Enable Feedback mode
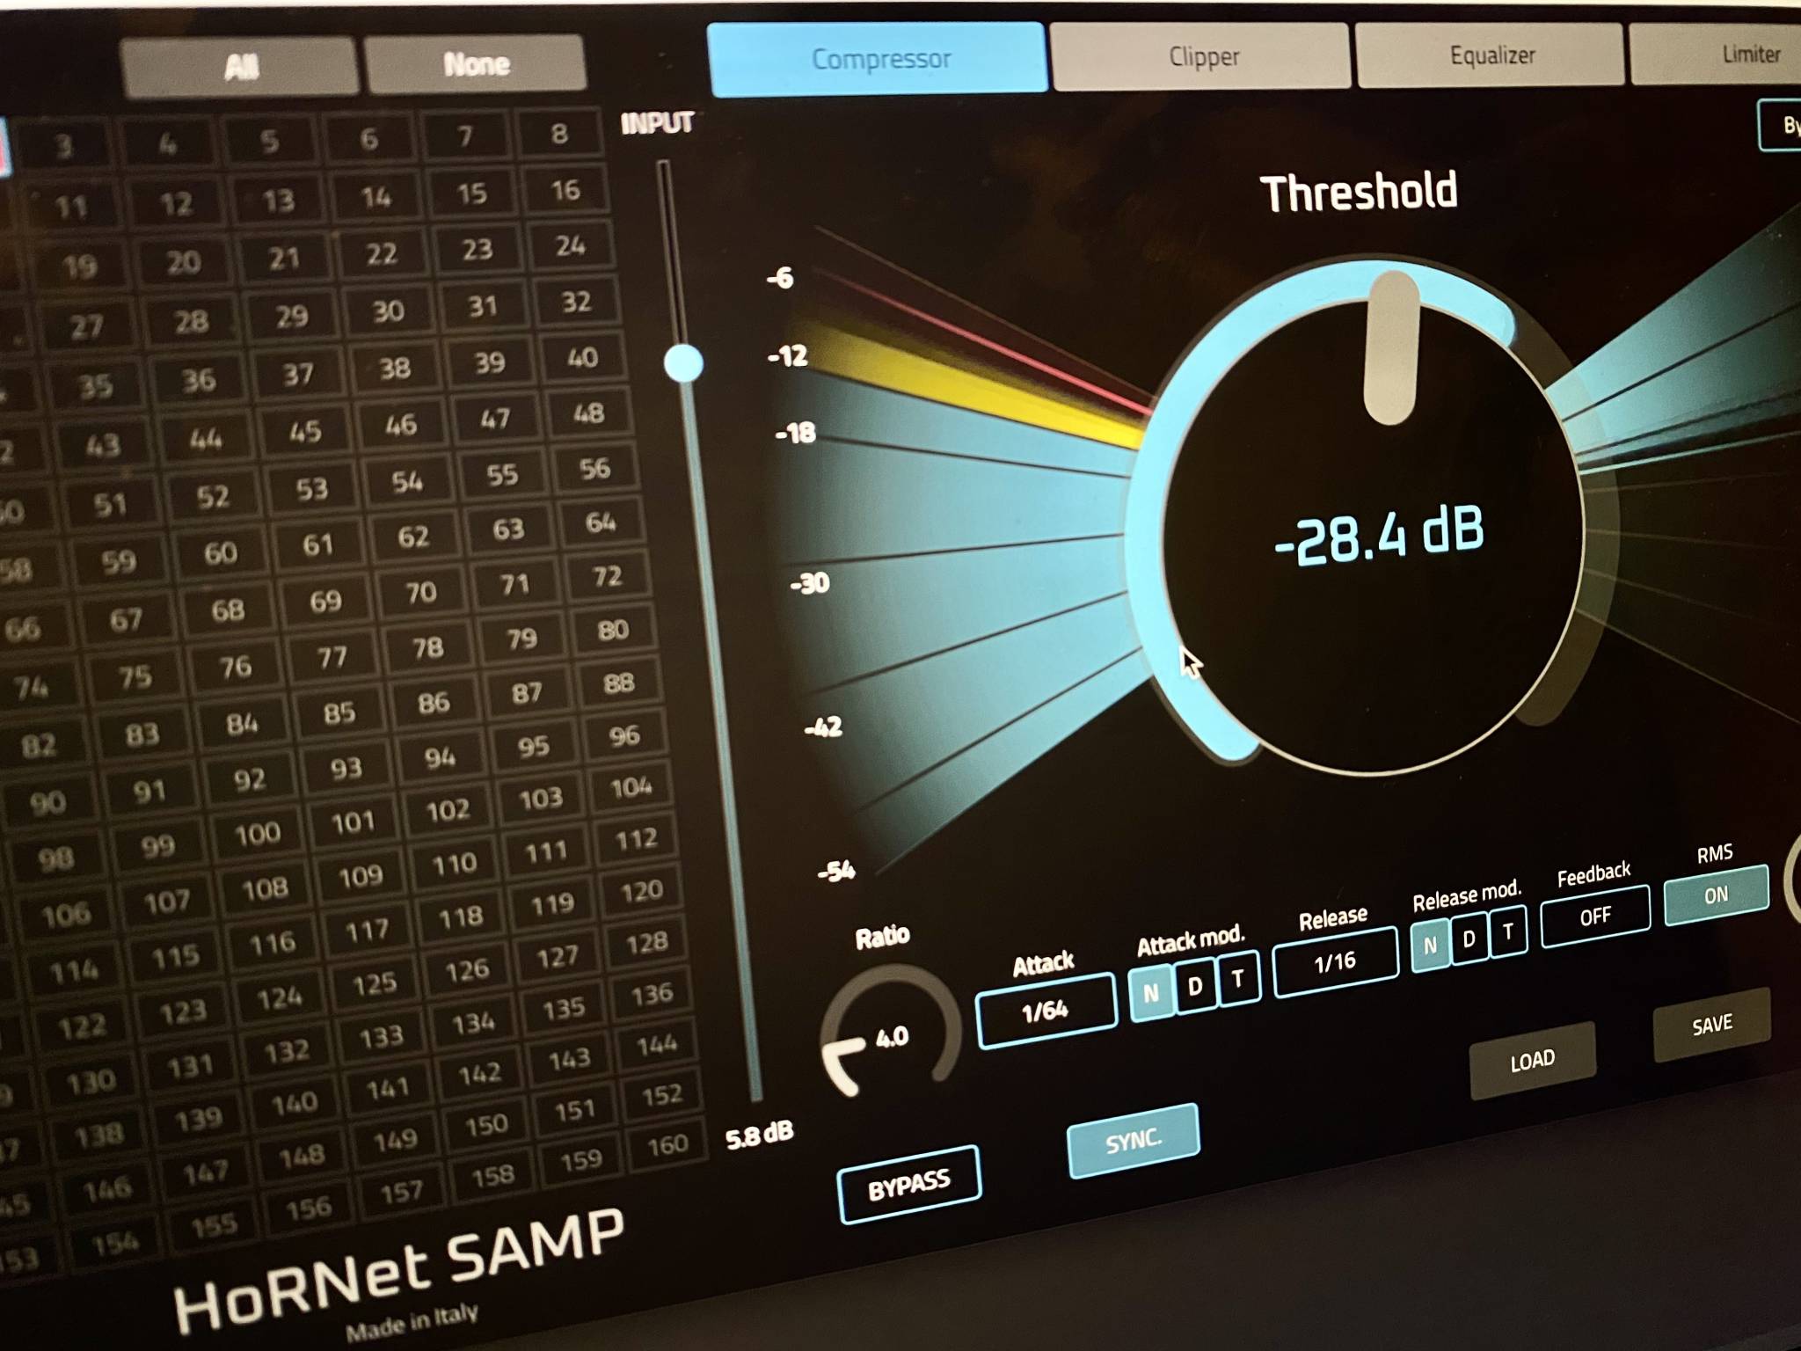The height and width of the screenshot is (1351, 1801). [x=1594, y=915]
